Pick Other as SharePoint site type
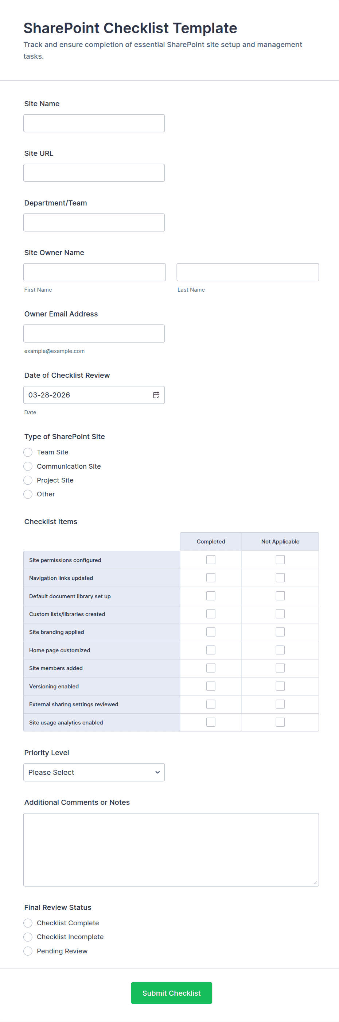339x1022 pixels. click(28, 494)
